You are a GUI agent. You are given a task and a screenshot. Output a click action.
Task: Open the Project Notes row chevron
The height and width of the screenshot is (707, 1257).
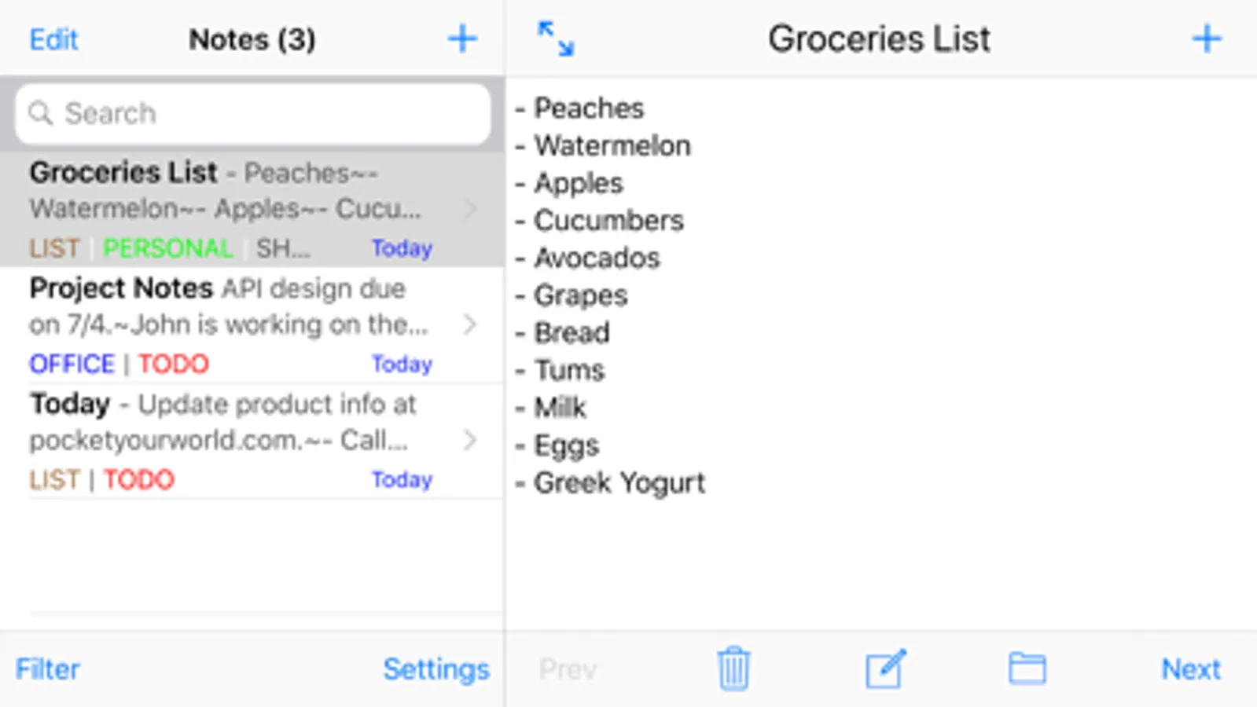[470, 324]
